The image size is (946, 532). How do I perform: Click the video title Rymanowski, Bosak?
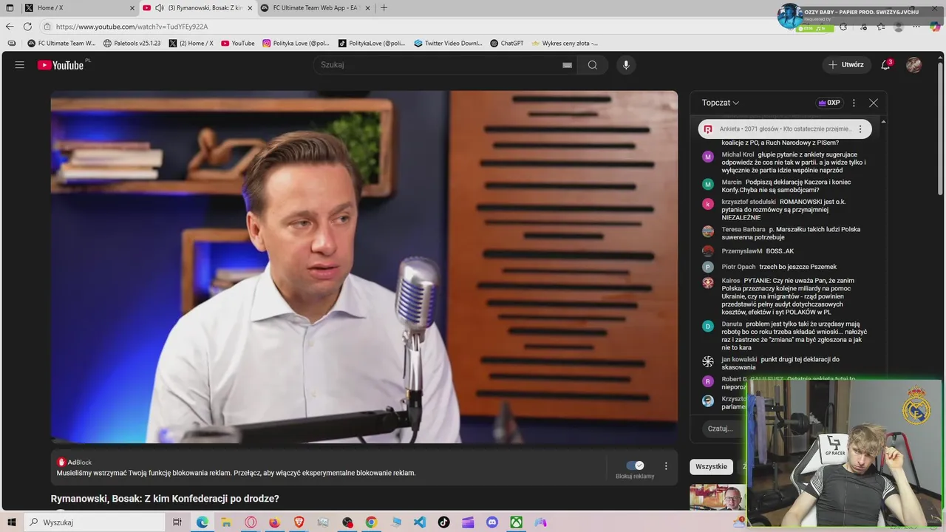(165, 499)
